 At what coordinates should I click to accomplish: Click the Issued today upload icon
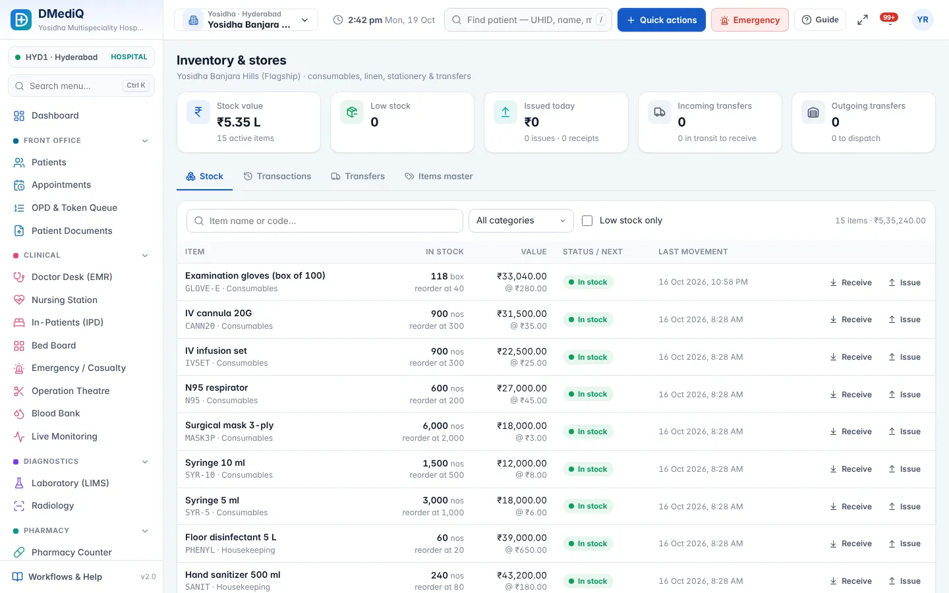(x=505, y=112)
